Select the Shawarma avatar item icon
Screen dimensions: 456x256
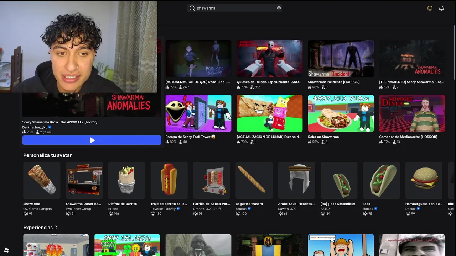coord(42,180)
